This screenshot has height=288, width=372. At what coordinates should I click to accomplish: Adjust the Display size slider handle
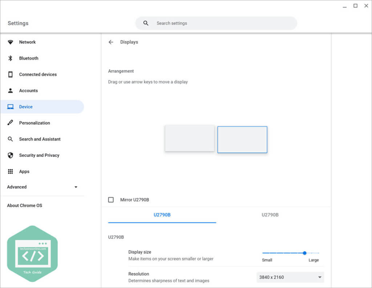pos(304,253)
